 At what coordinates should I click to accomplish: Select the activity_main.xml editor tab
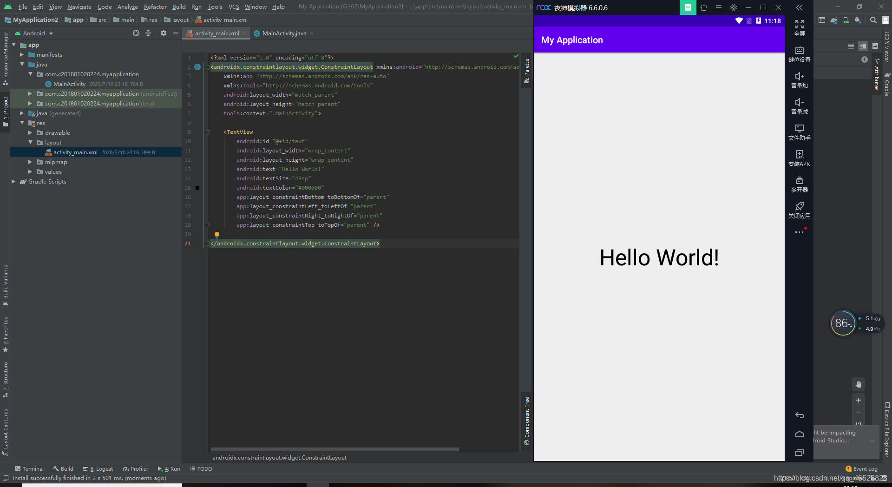(x=216, y=33)
